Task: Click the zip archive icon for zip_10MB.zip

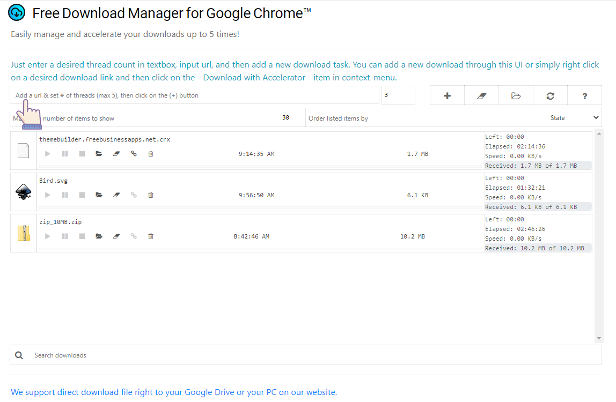Action: (x=24, y=233)
